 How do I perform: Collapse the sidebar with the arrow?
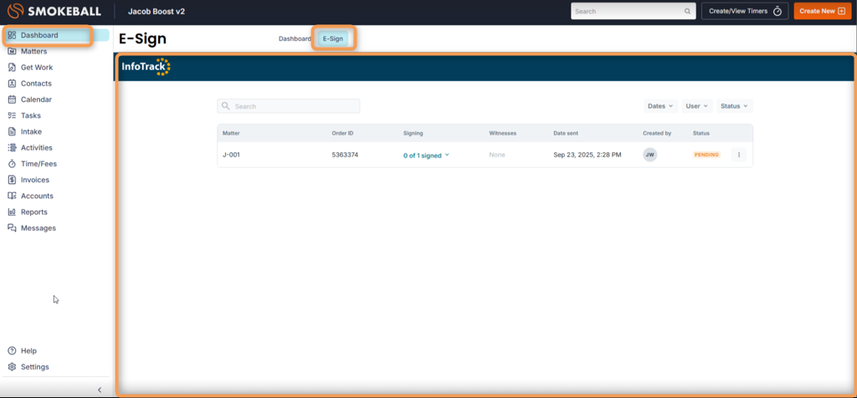100,390
